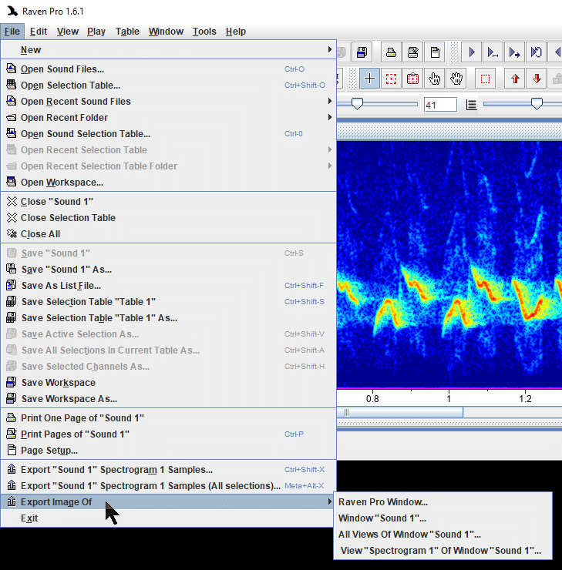The height and width of the screenshot is (570, 562).
Task: Choose Raven Pro Window export option
Action: click(x=443, y=502)
